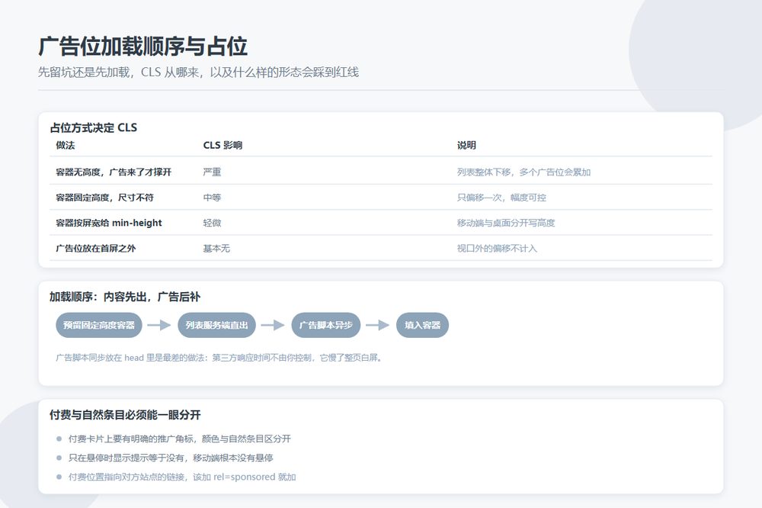Viewport: 762px width, 508px height.
Task: Click the note starting with 广告脚本同步放在 head
Action: coord(219,358)
